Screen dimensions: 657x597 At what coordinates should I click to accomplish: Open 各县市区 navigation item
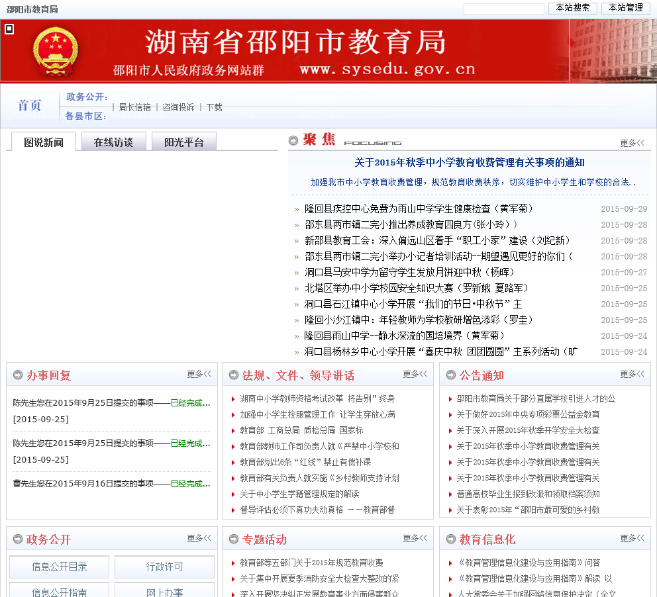click(85, 116)
